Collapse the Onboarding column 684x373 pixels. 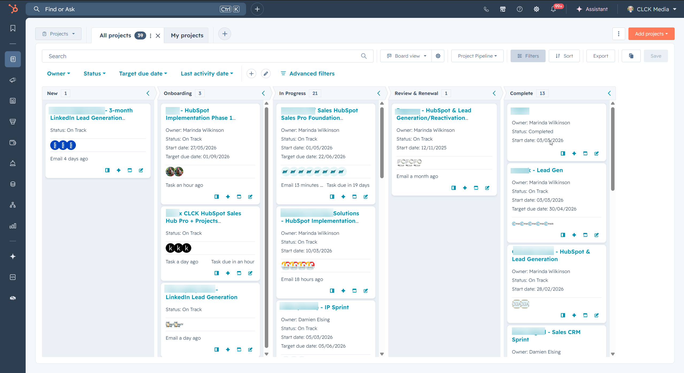263,93
